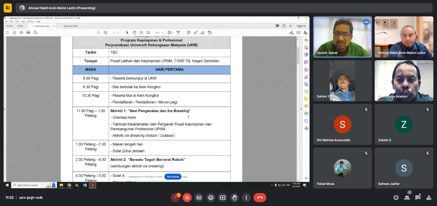The width and height of the screenshot is (437, 206).
Task: Choose the Hand pan tool
Action: tap(134, 32)
